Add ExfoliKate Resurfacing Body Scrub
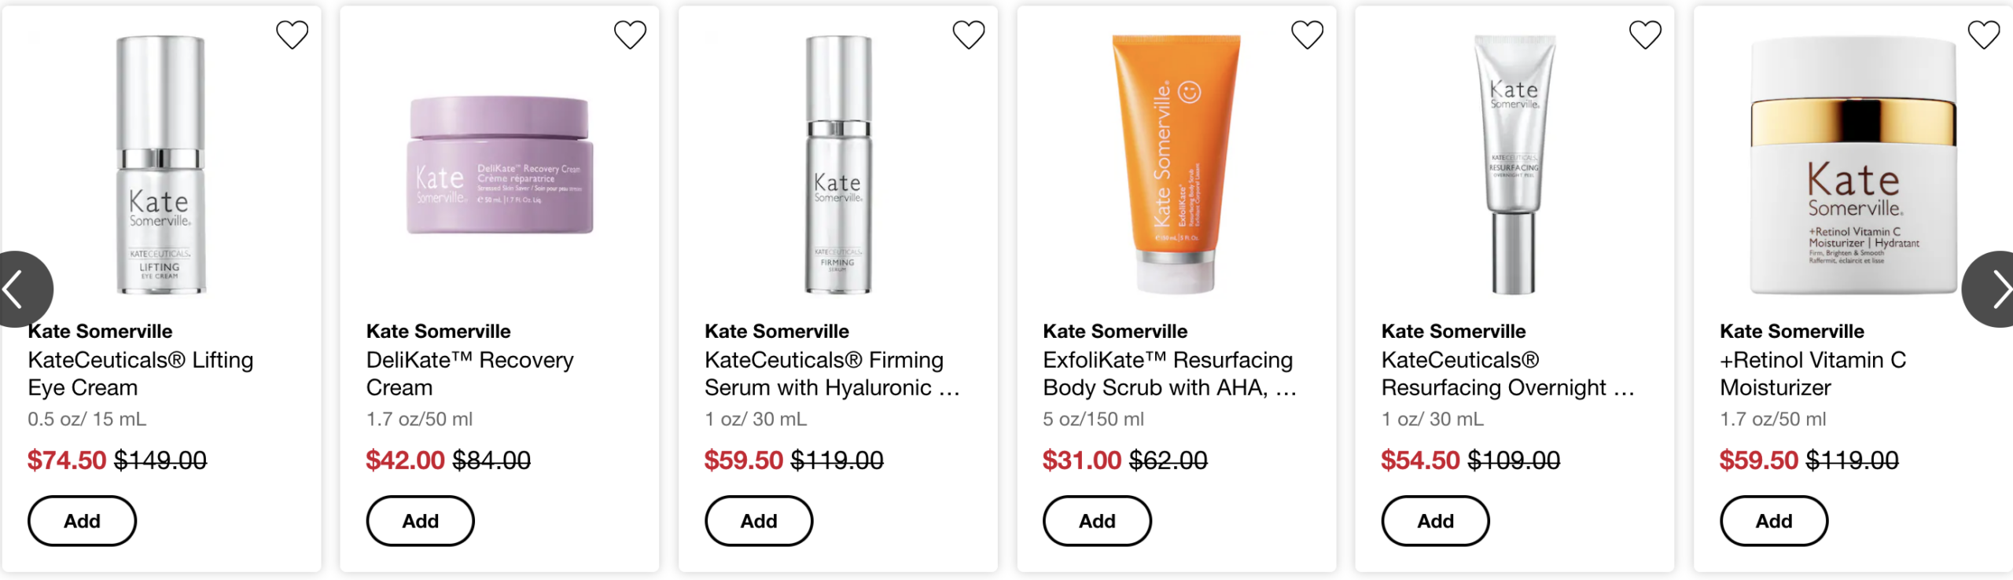Image resolution: width=2013 pixels, height=580 pixels. pos(1097,521)
